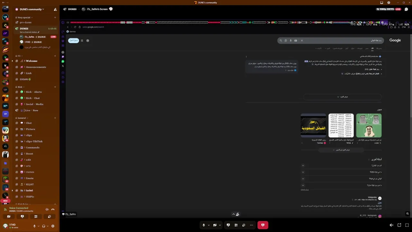Mute the stream audio speaker icon
412x232 pixels.
coord(391,225)
